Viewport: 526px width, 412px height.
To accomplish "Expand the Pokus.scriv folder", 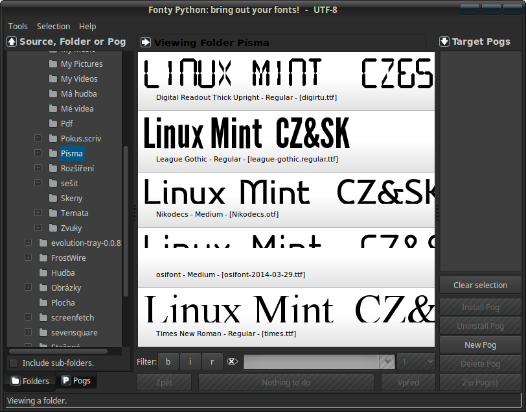I will pos(38,138).
